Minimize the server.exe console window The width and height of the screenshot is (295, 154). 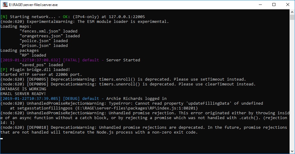click(x=260, y=5)
